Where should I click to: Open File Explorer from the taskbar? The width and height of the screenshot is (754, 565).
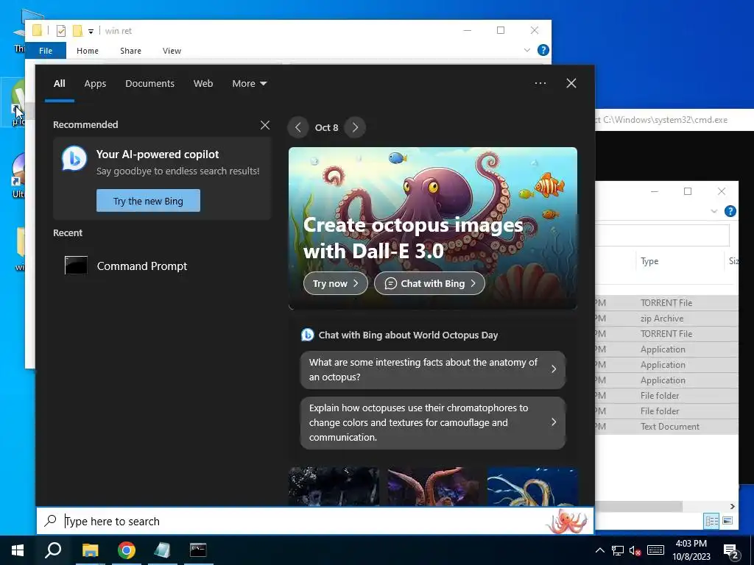[90, 550]
